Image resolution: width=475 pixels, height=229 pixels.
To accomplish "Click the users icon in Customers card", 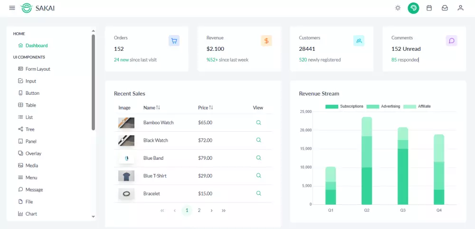I will 359,41.
